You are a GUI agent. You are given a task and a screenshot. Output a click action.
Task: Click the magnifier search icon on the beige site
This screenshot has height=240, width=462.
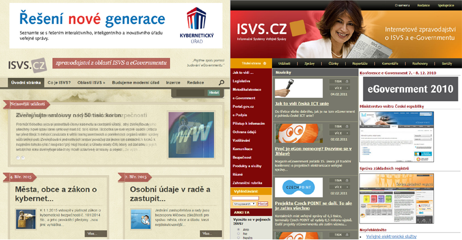coord(221,83)
